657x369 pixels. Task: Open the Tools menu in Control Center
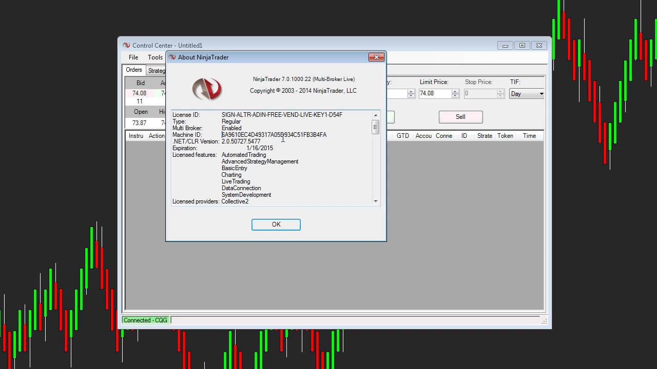(155, 57)
